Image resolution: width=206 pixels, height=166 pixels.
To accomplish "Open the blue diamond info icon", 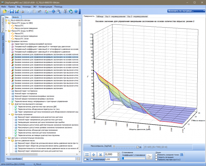I will pyautogui.click(x=53, y=11).
